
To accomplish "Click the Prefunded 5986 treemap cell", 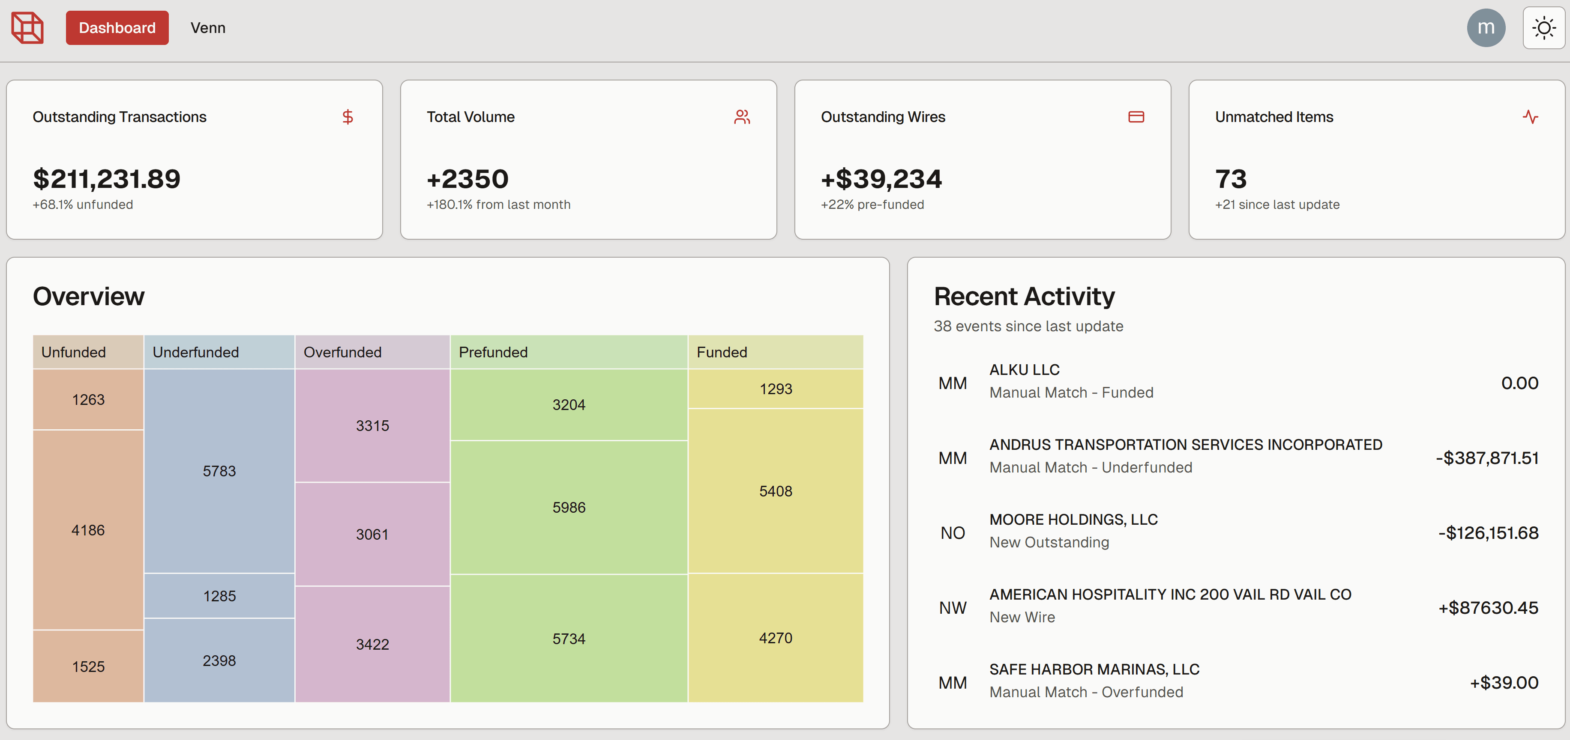I will click(568, 508).
